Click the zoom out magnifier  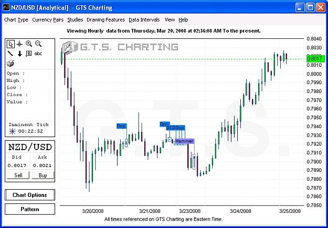[38, 44]
